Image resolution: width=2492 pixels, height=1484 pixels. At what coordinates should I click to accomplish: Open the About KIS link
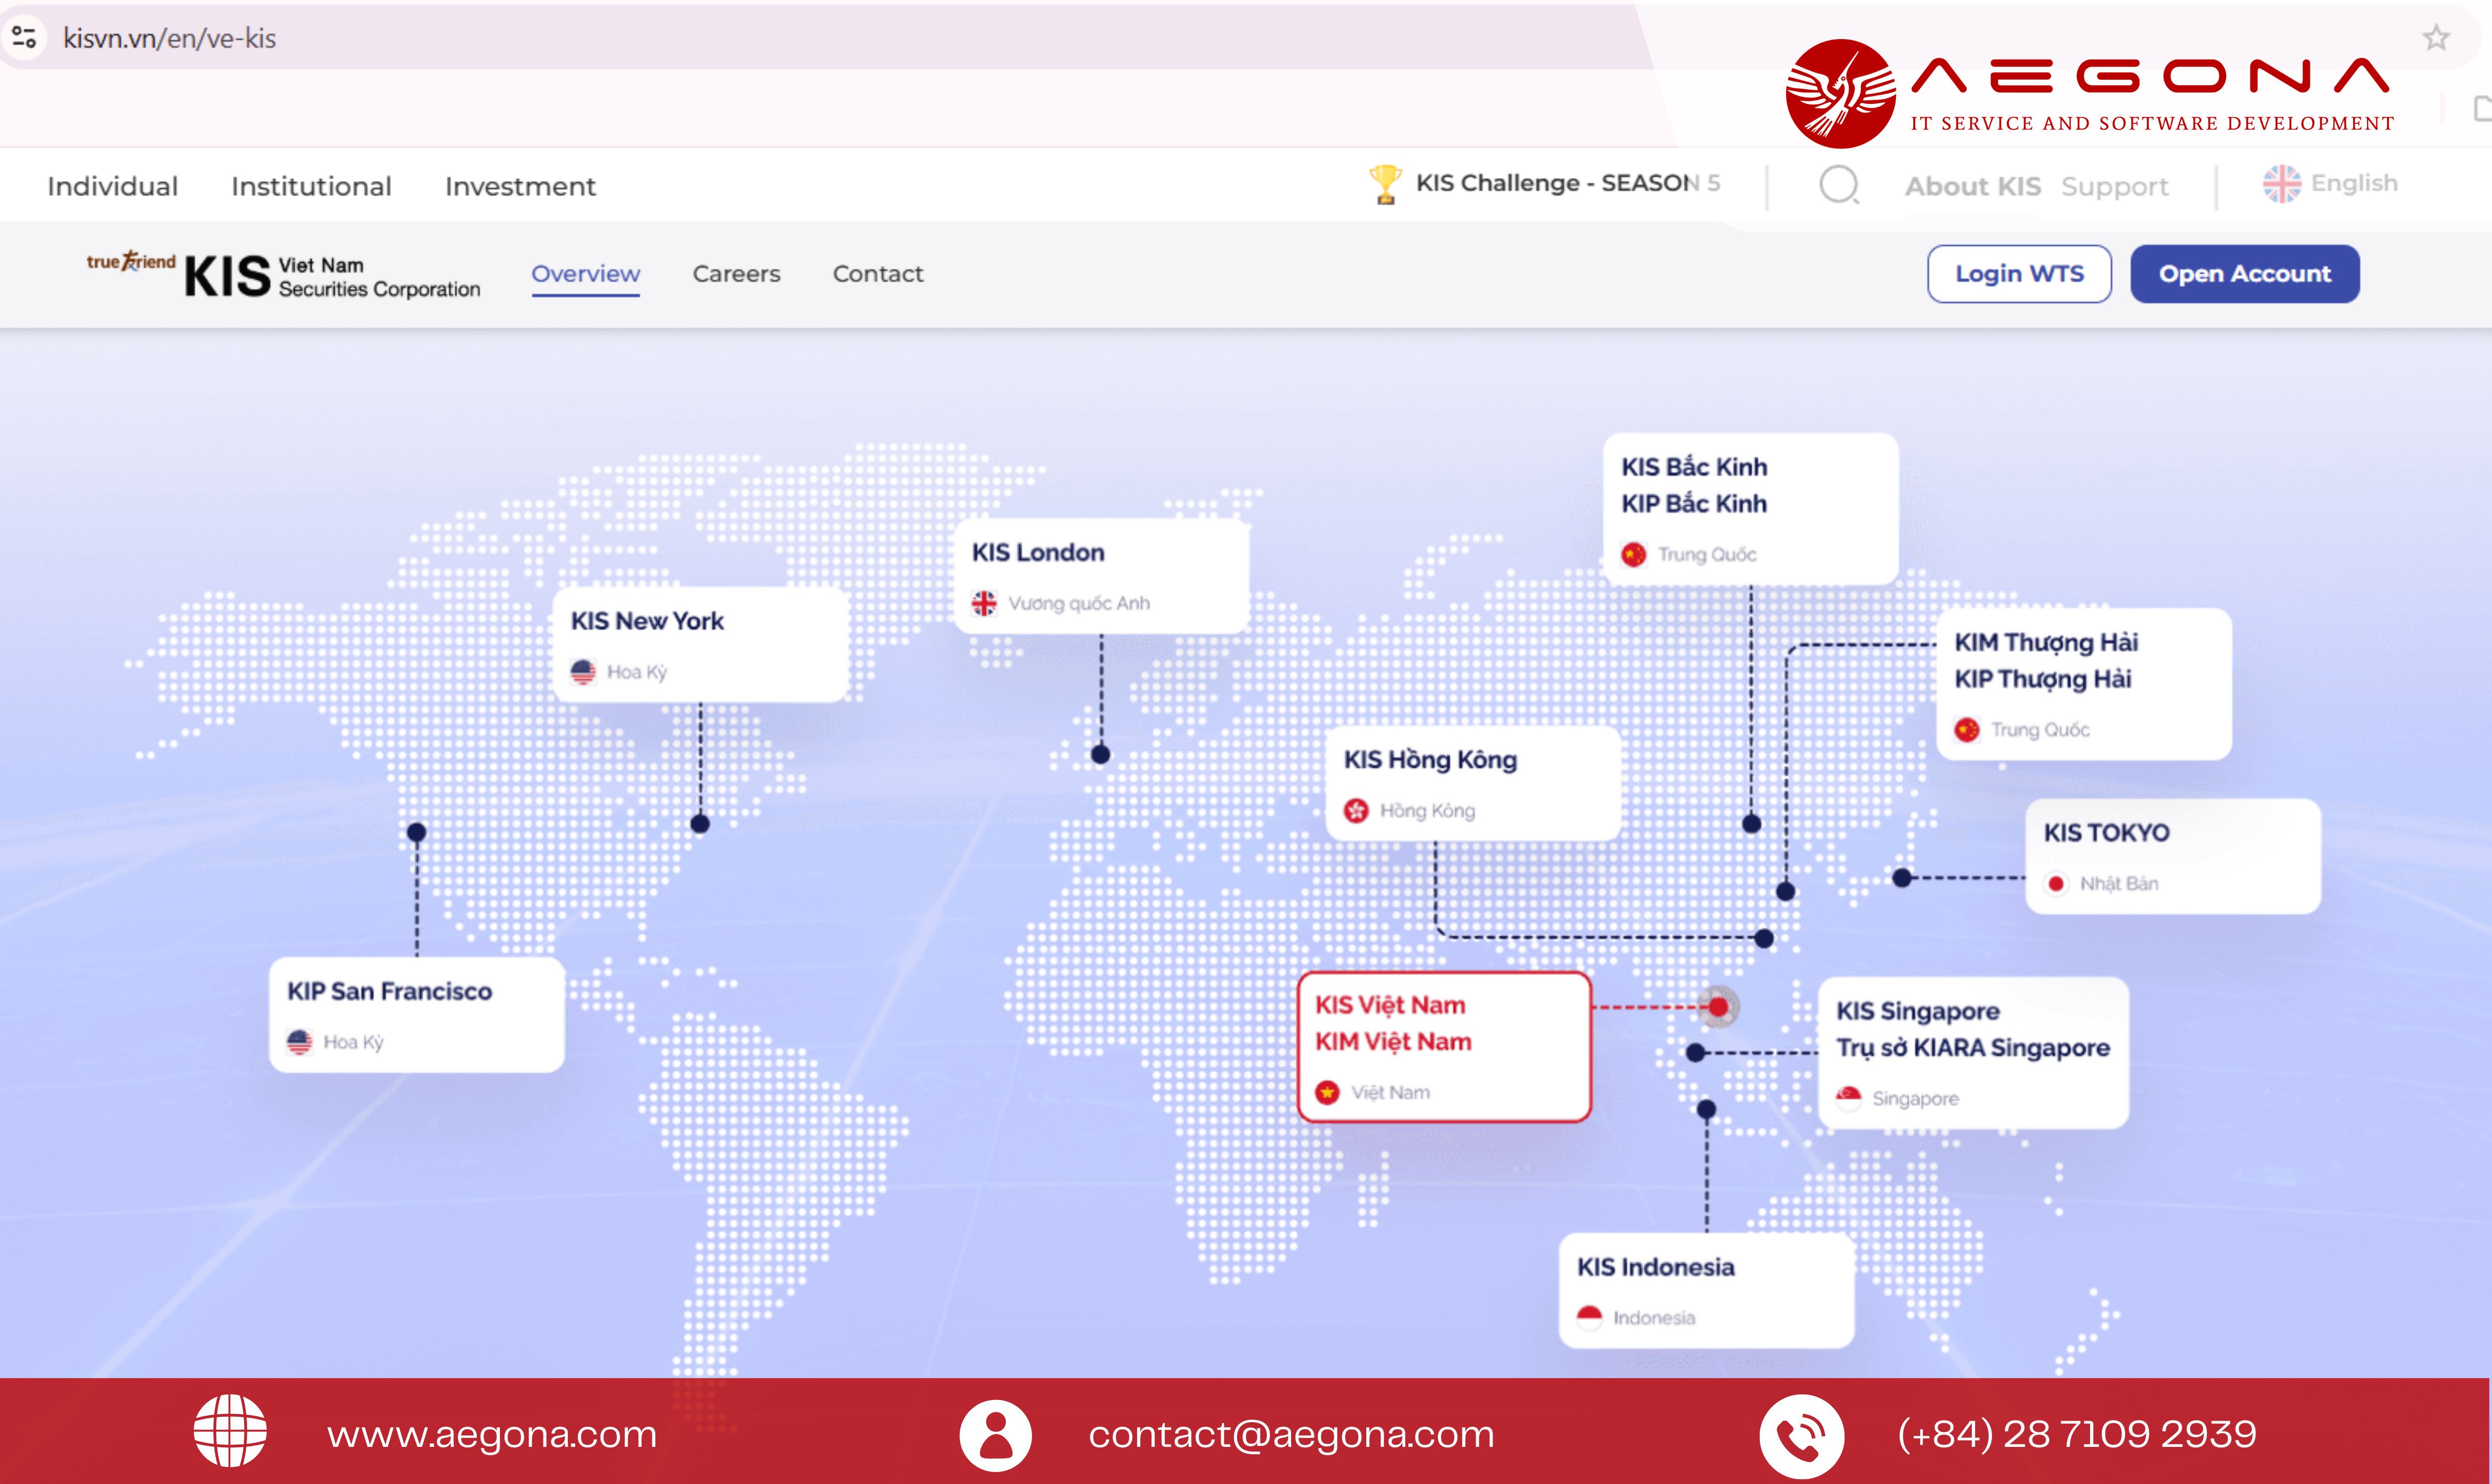point(1973,186)
